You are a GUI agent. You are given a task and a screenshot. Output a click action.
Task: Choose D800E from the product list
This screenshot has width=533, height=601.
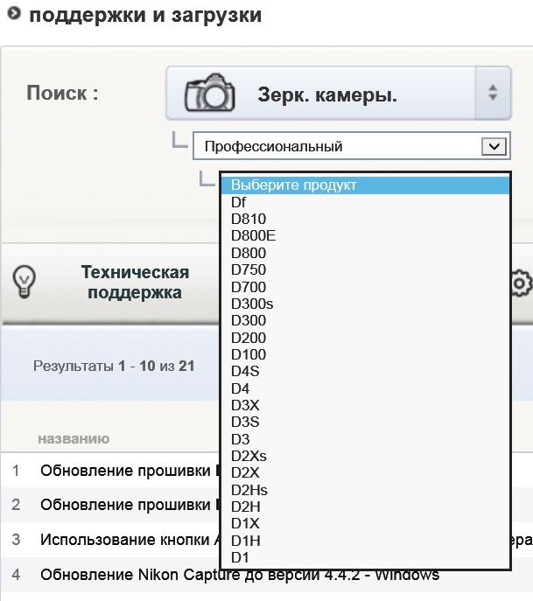(x=366, y=235)
